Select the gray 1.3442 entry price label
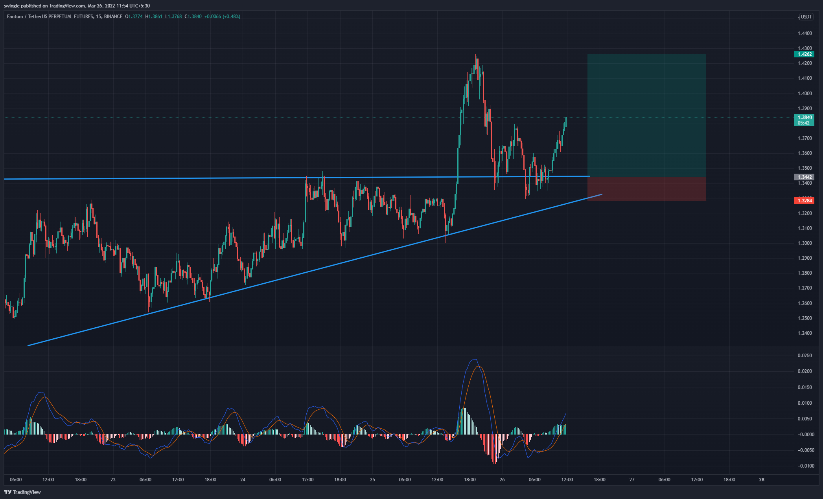The width and height of the screenshot is (823, 499). point(804,177)
